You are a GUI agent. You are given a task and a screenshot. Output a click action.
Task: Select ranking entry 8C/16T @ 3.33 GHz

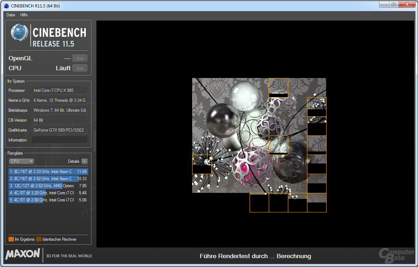point(48,172)
